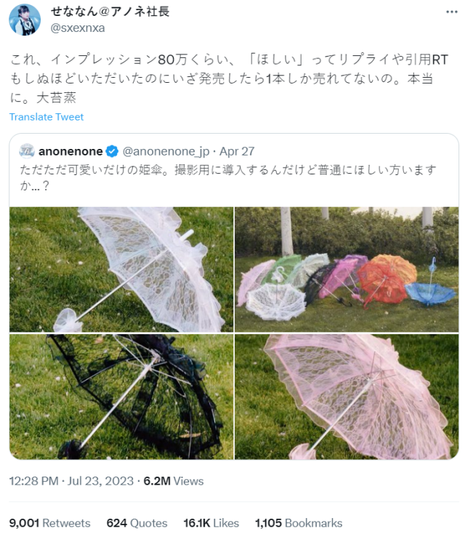View the 1,105 Bookmarks count

pyautogui.click(x=299, y=523)
